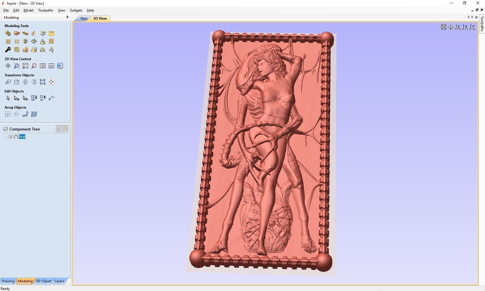
Task: Click the Clear Outside Vectors square icon
Action: coord(17,41)
